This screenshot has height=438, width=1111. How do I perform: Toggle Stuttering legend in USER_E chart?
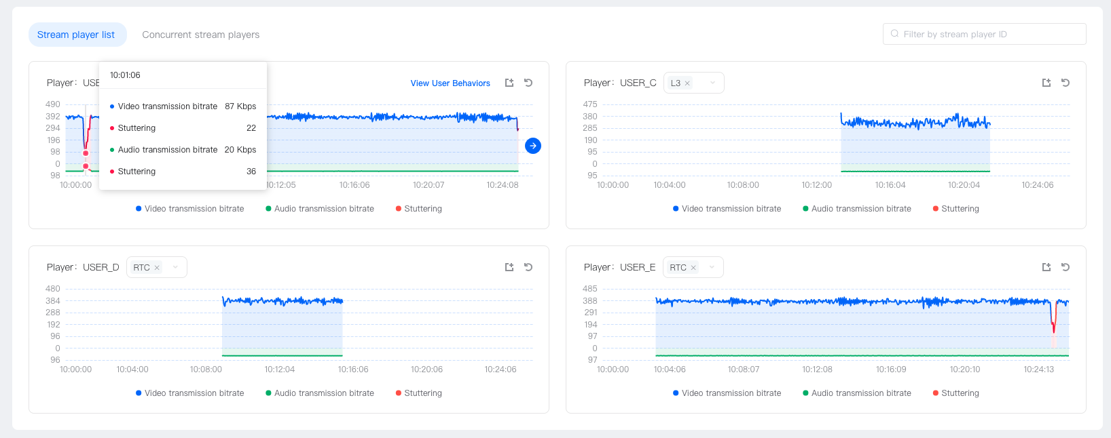[x=955, y=393]
